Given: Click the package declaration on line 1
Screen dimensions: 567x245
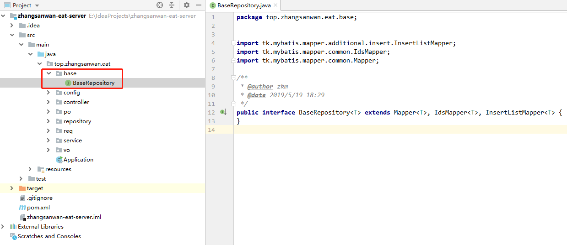Looking at the screenshot, I should pyautogui.click(x=297, y=17).
